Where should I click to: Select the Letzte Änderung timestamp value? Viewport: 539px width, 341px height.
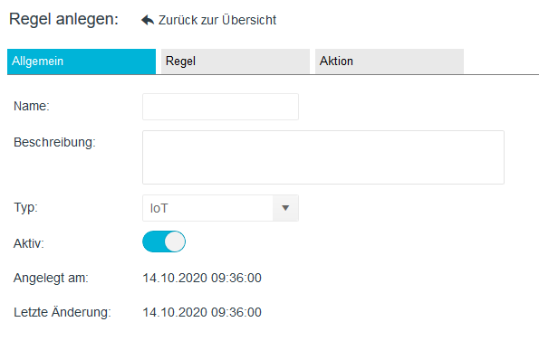(202, 312)
